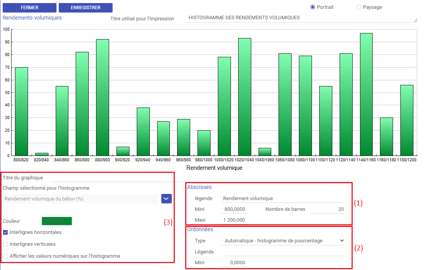Open the green Couleur swatch #008a30

coord(57,221)
